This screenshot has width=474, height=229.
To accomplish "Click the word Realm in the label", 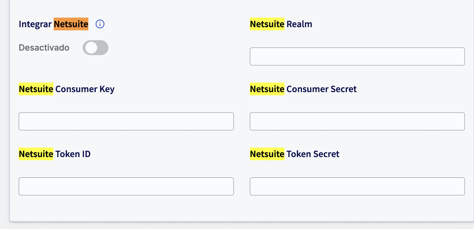I will [x=299, y=24].
